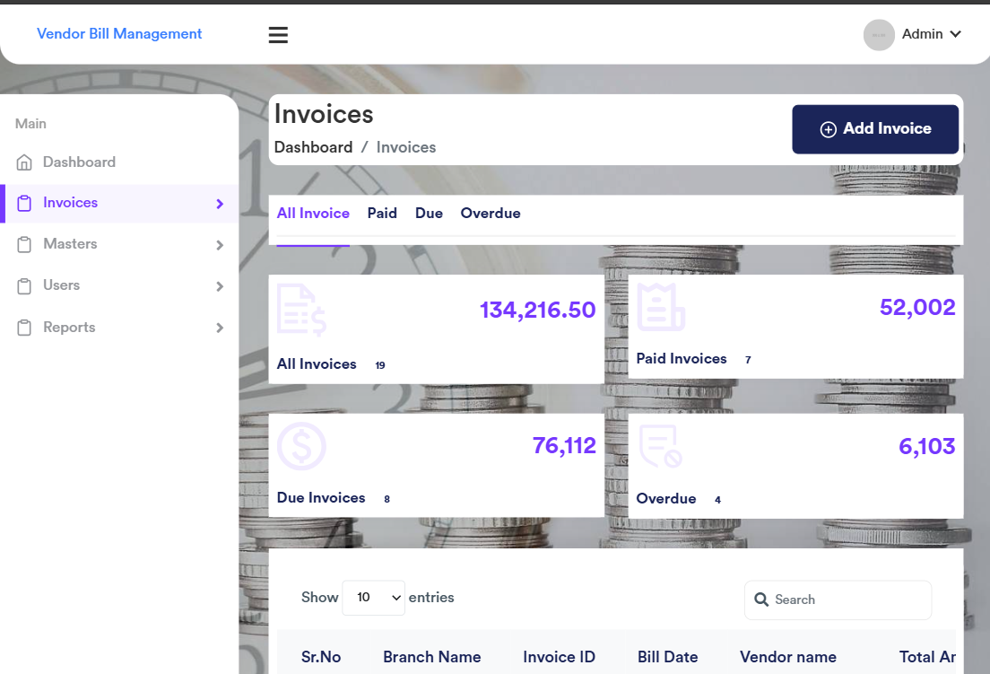Click the Vendor Bill Management title link
Screen dimensions: 990x674
pos(119,34)
